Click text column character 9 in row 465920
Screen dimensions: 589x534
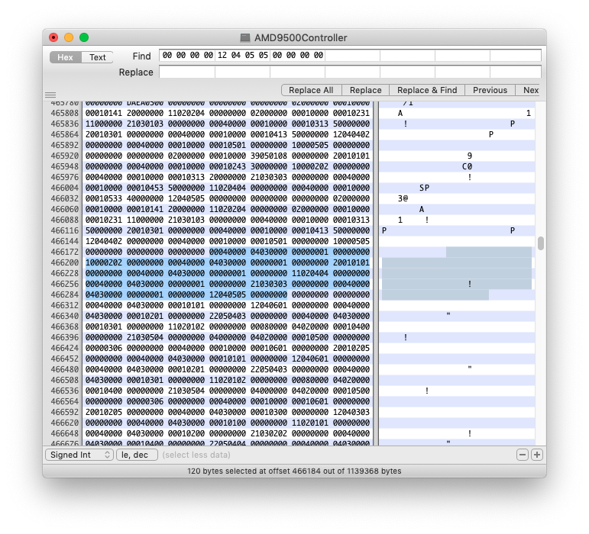tap(470, 156)
